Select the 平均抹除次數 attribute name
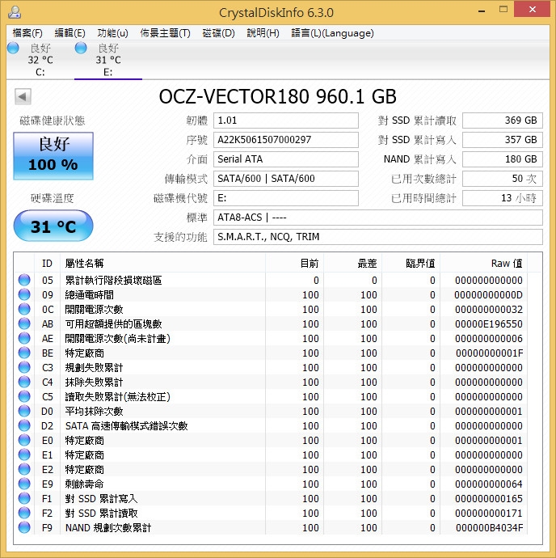 [94, 411]
